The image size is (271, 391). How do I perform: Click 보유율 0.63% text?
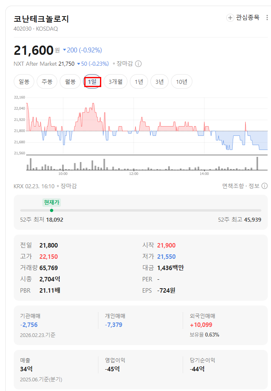204,335
